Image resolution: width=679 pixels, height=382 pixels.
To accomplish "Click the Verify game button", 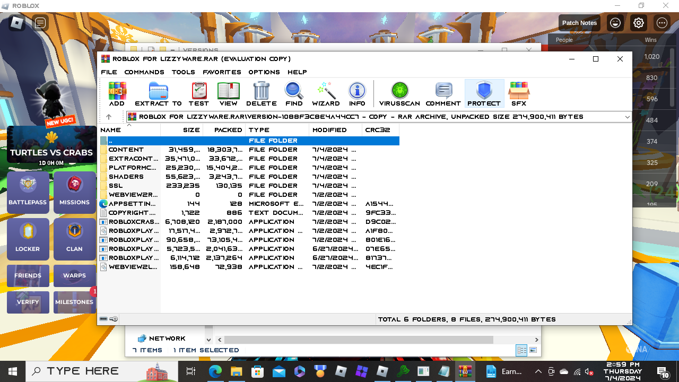I will 28,302.
